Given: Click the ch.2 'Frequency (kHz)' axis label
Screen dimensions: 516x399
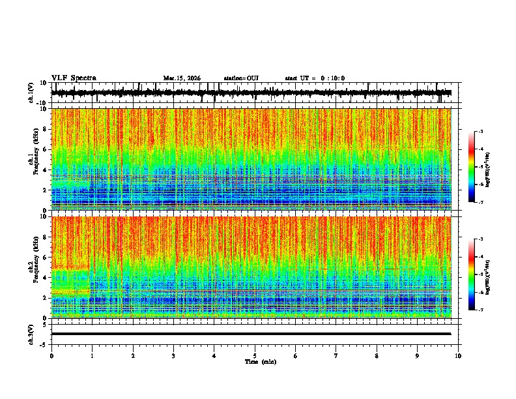Looking at the screenshot, I should click(36, 259).
